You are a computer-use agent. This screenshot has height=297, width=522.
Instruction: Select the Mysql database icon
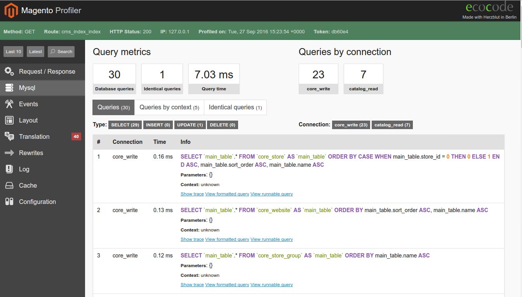[9, 88]
